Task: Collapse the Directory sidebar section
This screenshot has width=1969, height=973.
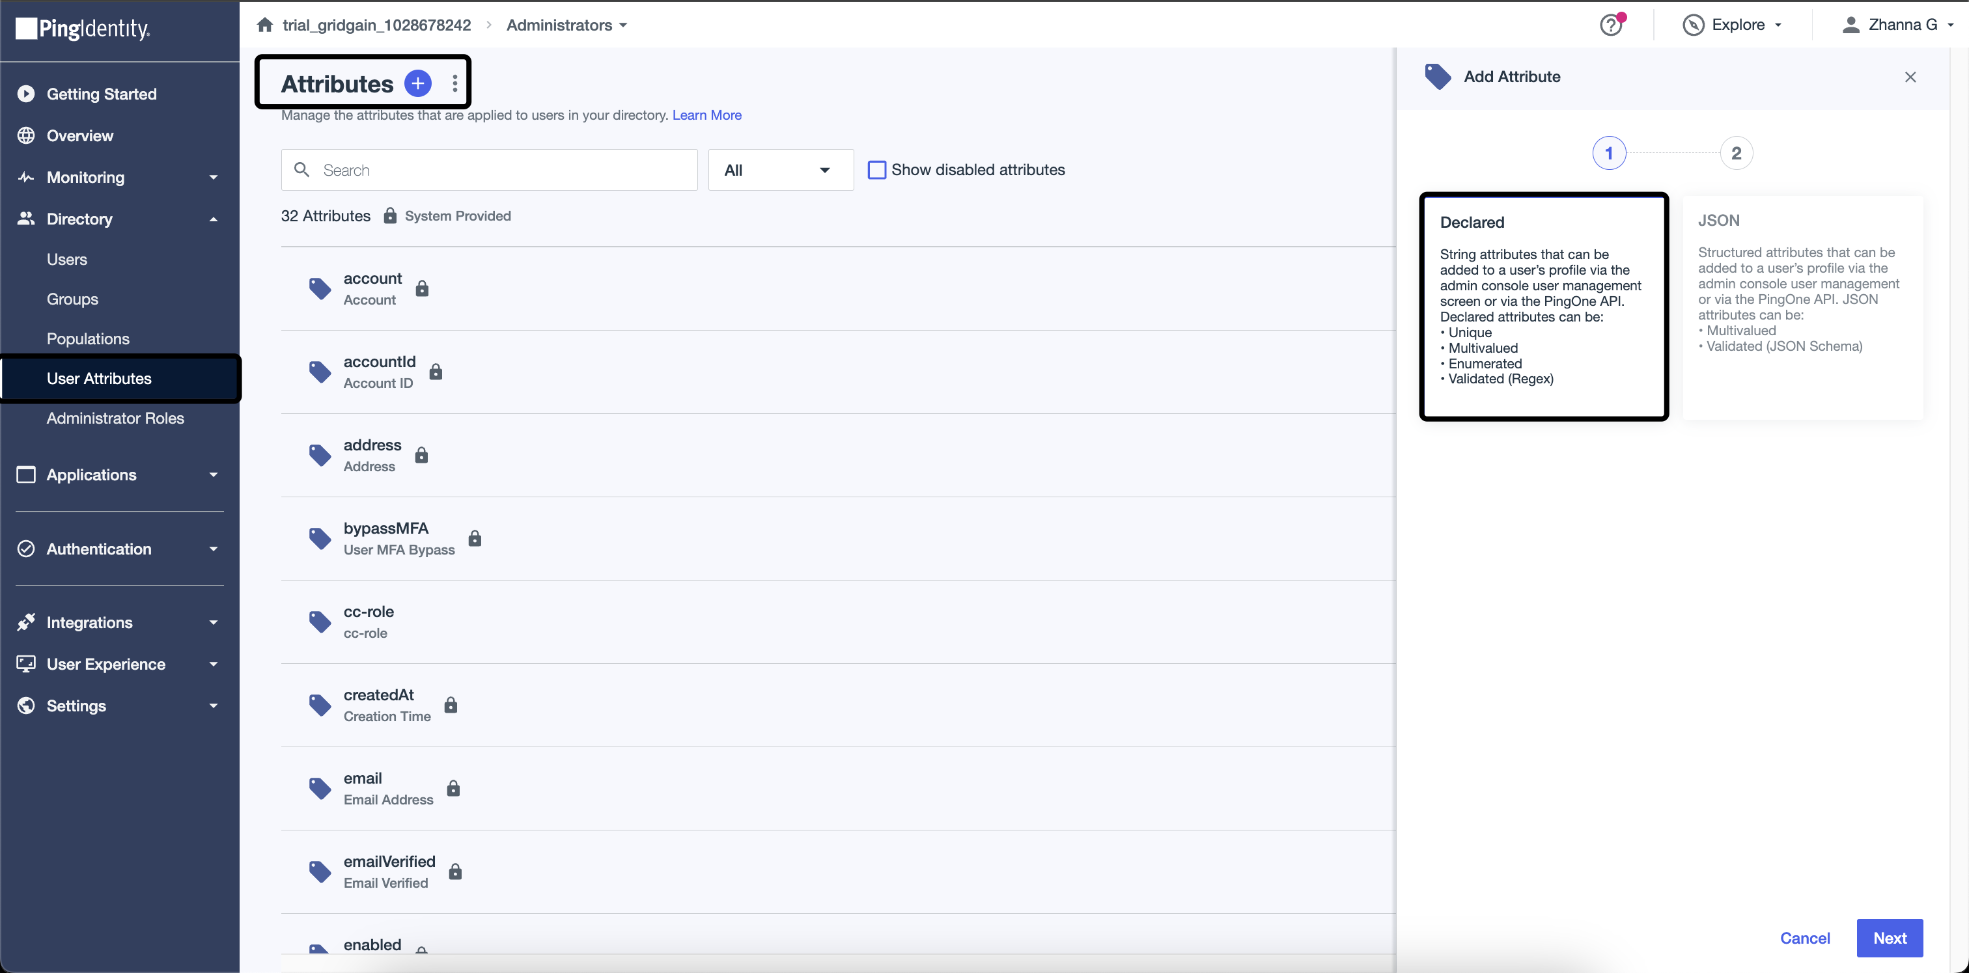Action: 214,219
